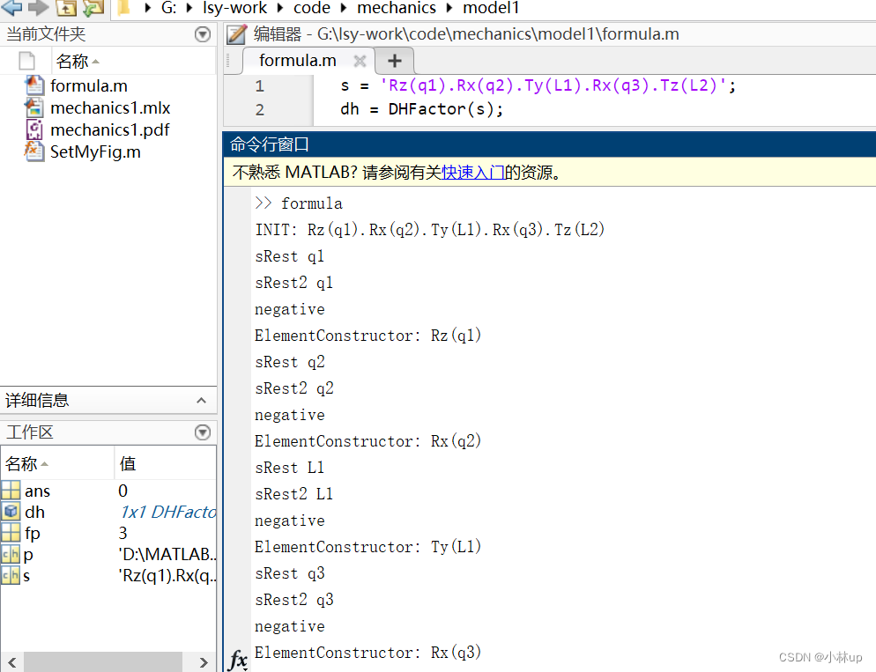The height and width of the screenshot is (672, 876).
Task: Open the Current Folder panel actions menu
Action: pyautogui.click(x=202, y=34)
